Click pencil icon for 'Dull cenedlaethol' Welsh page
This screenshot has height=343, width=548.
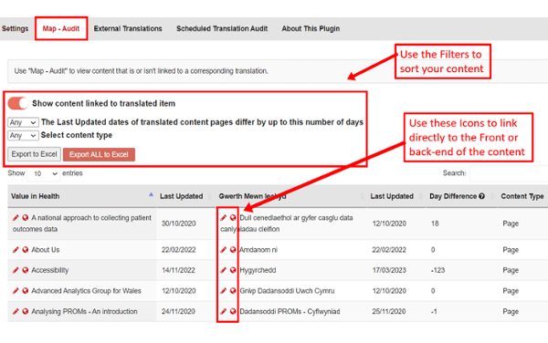tap(224, 218)
